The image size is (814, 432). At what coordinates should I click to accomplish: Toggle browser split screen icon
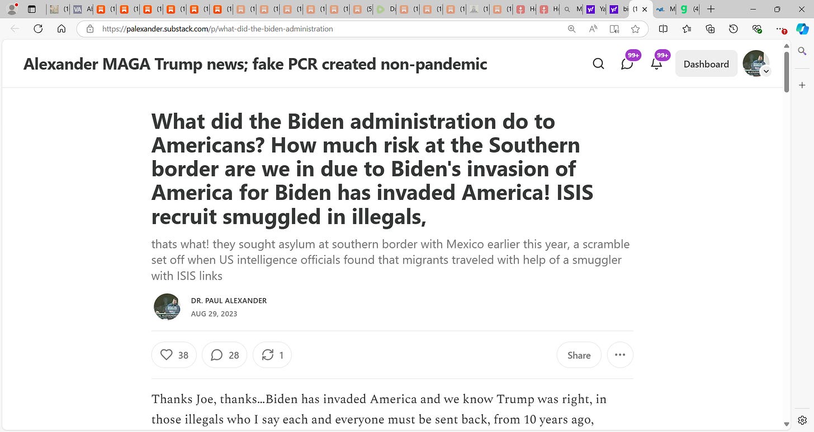coord(663,29)
